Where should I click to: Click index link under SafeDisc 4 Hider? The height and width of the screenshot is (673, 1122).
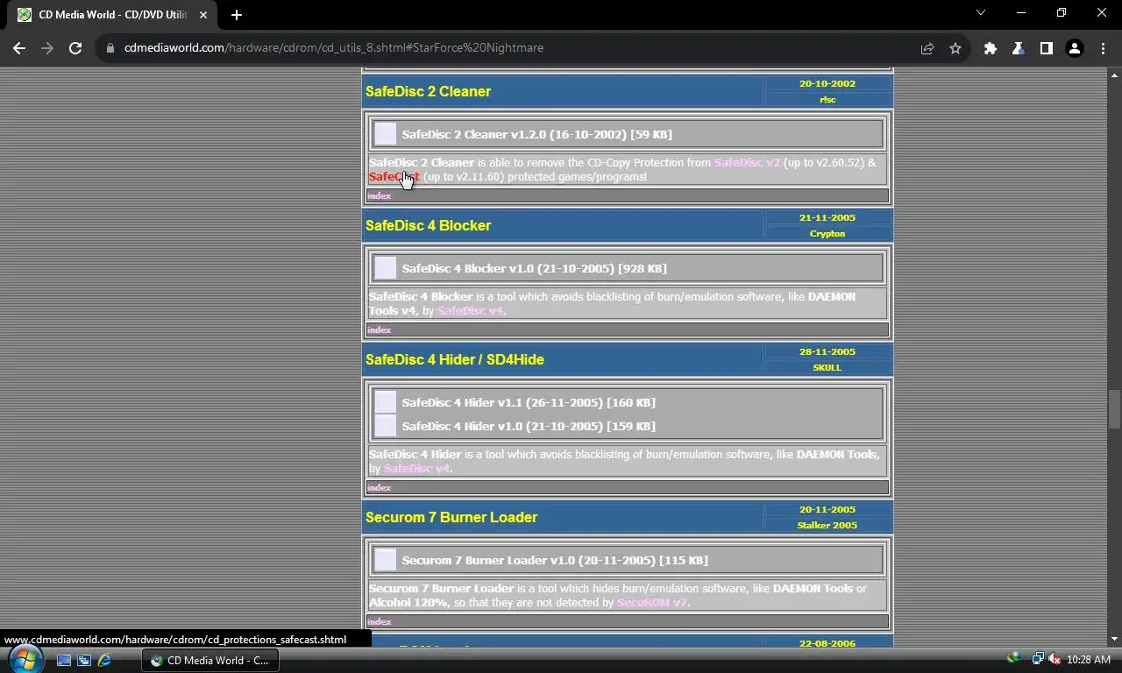pos(379,487)
